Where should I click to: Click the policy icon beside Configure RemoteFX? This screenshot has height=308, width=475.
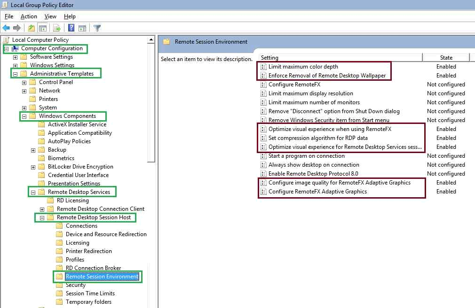coord(263,85)
